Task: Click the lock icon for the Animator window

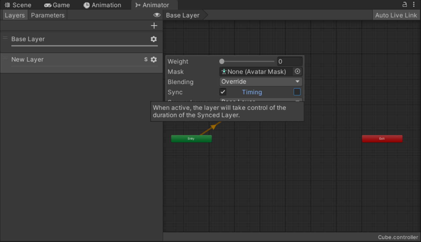Action: (x=405, y=4)
